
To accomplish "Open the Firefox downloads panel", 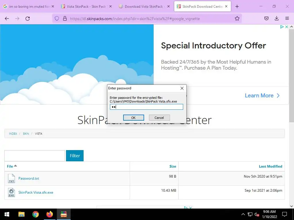I will (276, 18).
